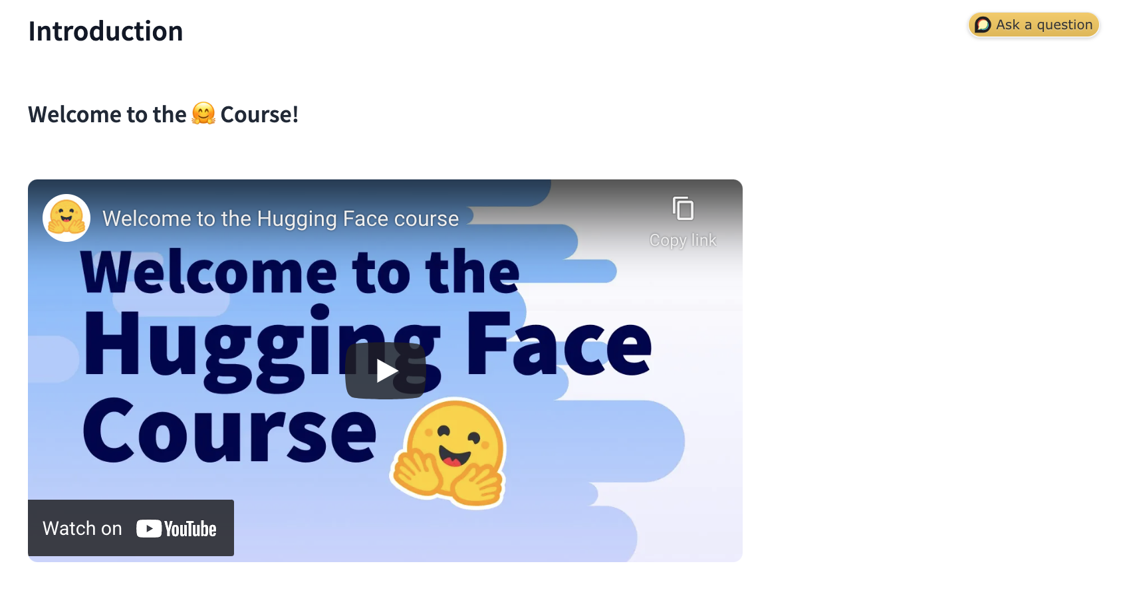This screenshot has width=1121, height=606.
Task: Click the word 'question' on the yellow button
Action: point(1064,25)
